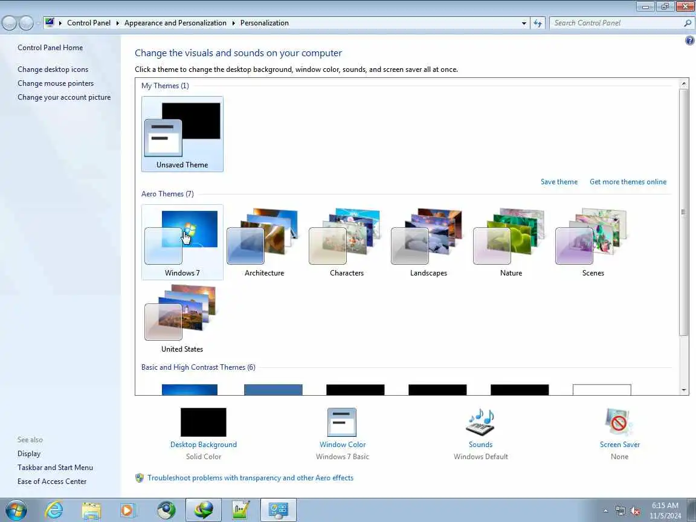Click the Window Color icon
Viewport: 696px width, 522px height.
342,422
